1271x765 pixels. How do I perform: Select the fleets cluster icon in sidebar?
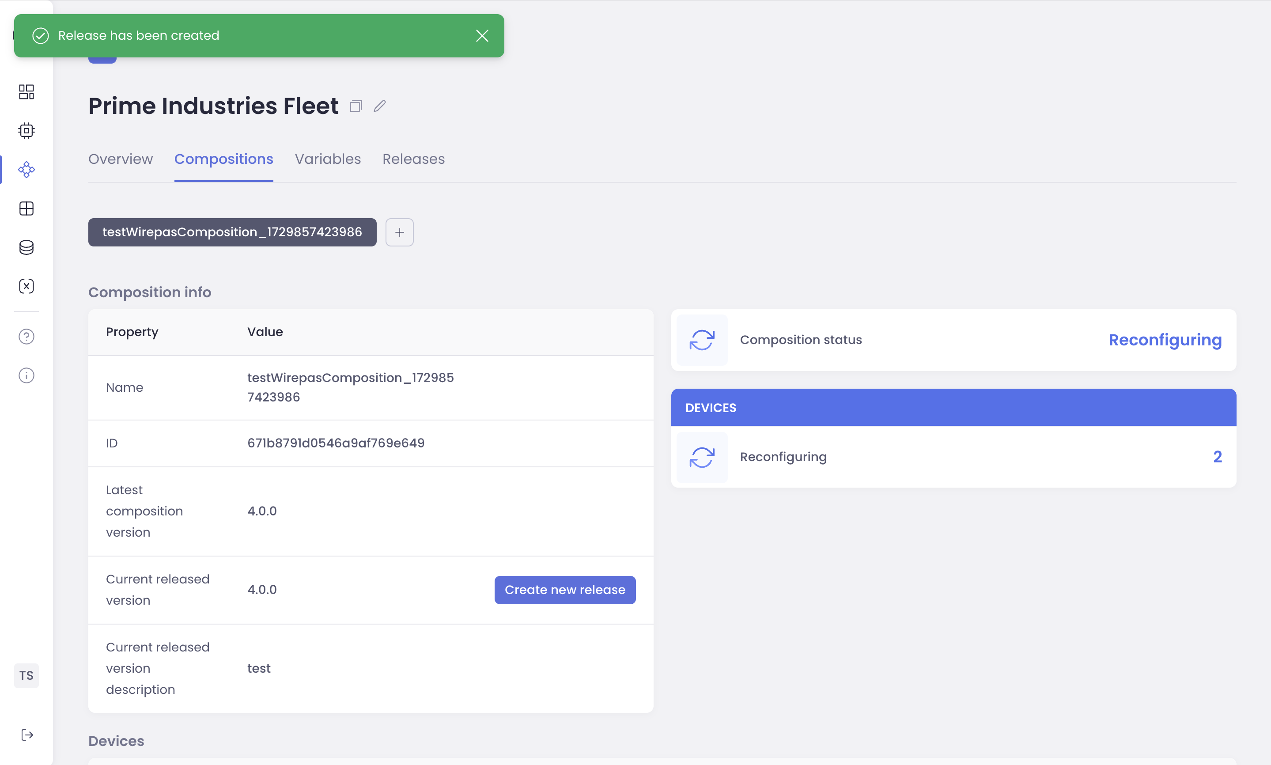pyautogui.click(x=26, y=170)
